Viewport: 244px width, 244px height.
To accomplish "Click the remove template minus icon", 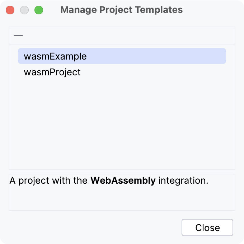I will point(18,36).
